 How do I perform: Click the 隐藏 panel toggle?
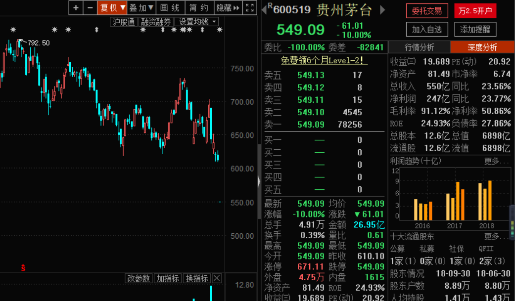[x=228, y=7]
